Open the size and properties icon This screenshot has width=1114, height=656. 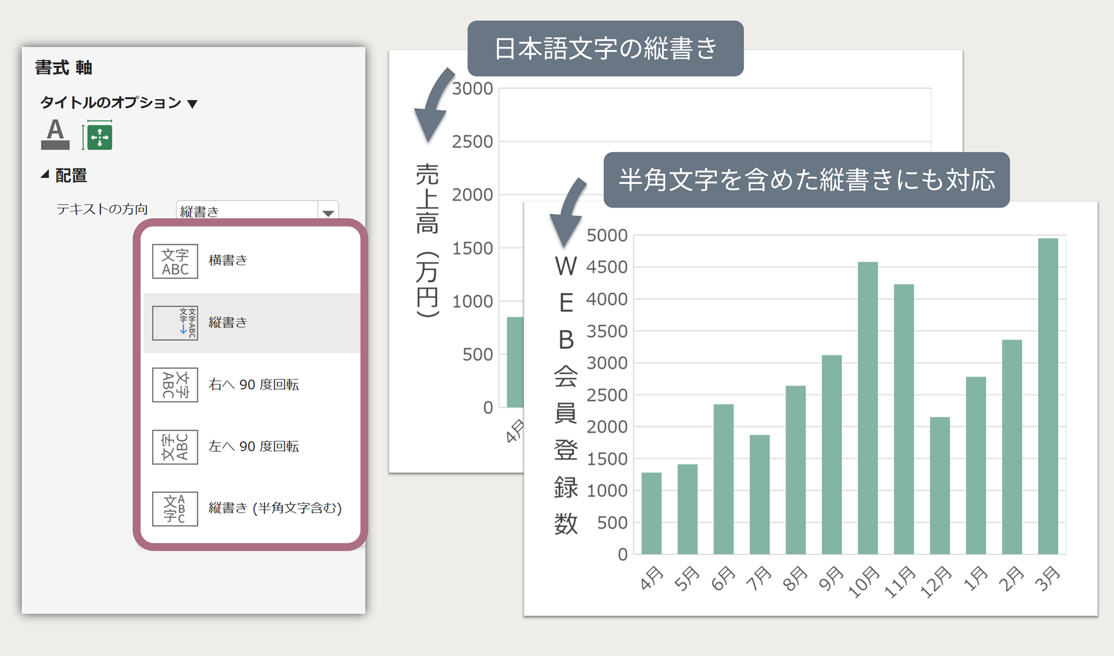pos(97,135)
